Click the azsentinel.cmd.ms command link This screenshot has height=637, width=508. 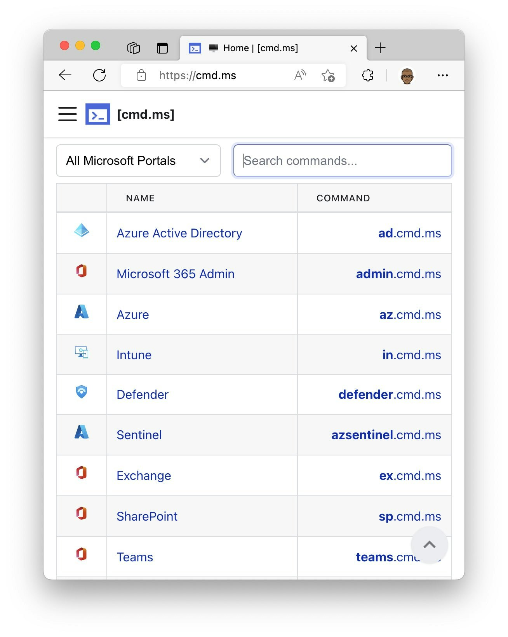click(386, 435)
